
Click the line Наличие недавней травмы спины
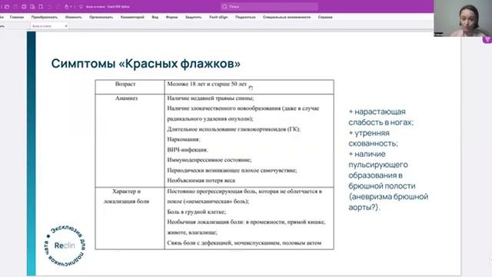(x=210, y=98)
